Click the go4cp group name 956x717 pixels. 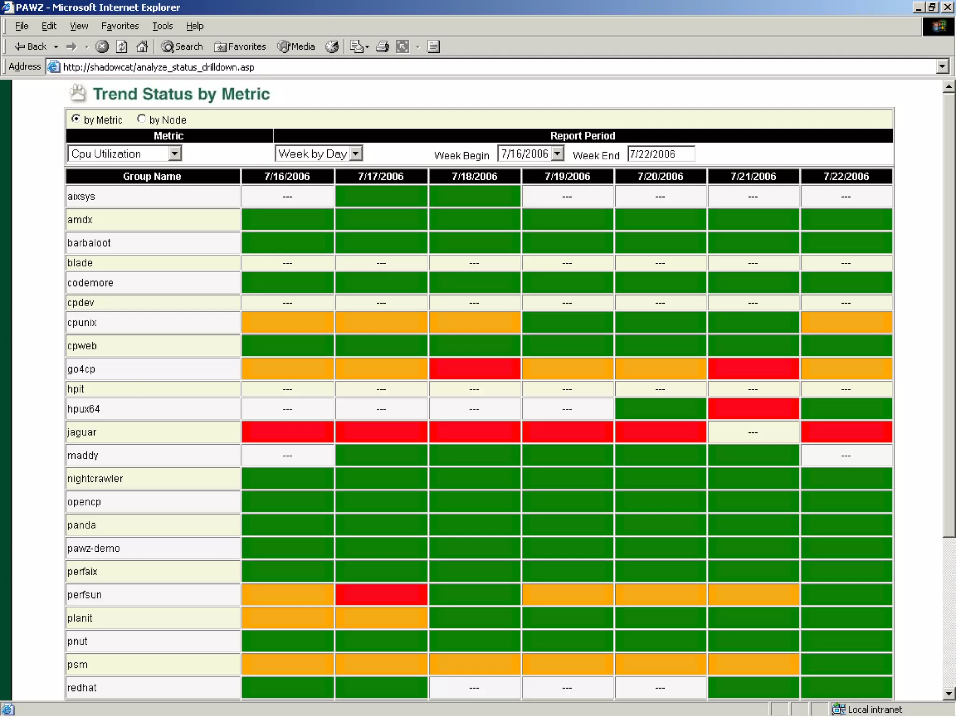click(81, 369)
